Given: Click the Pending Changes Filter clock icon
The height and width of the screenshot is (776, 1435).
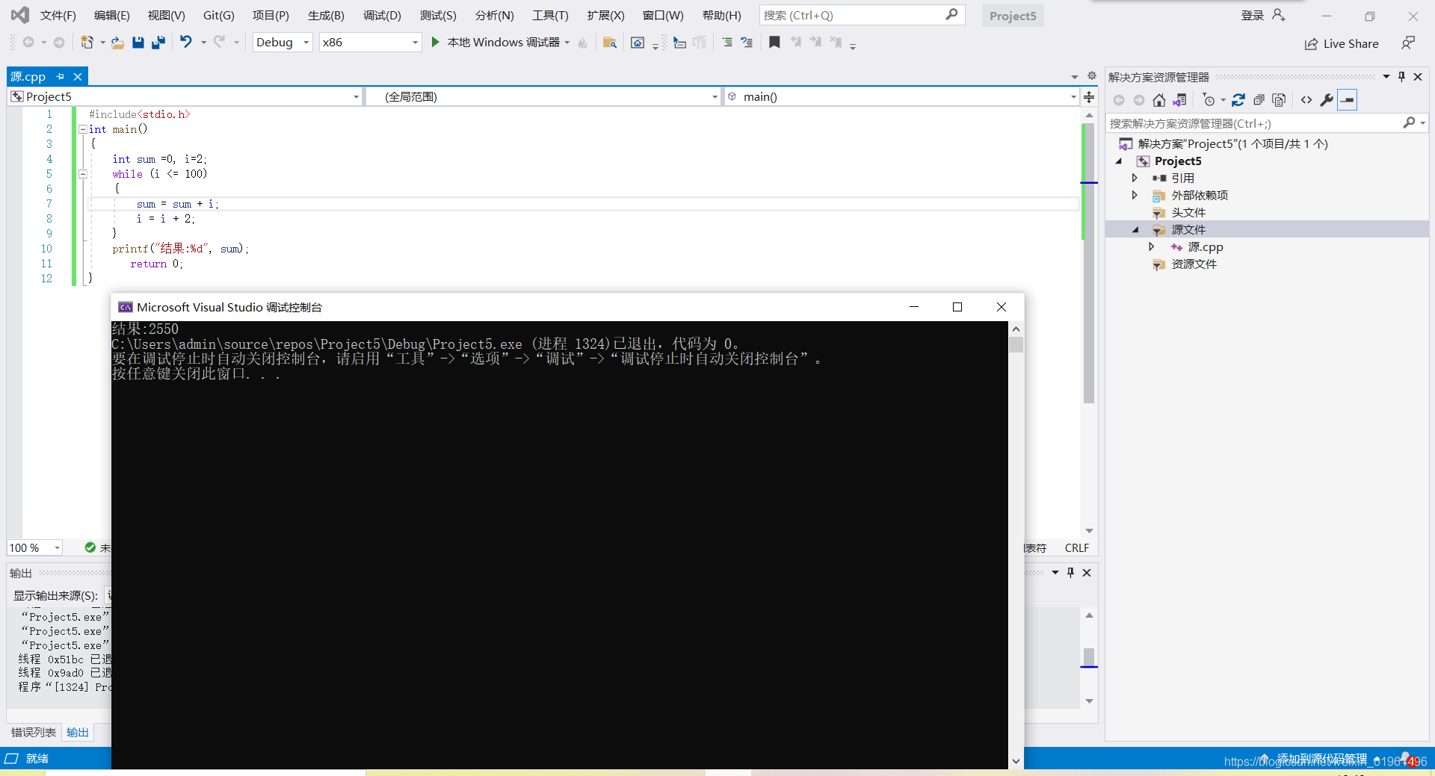Looking at the screenshot, I should click(x=1209, y=100).
